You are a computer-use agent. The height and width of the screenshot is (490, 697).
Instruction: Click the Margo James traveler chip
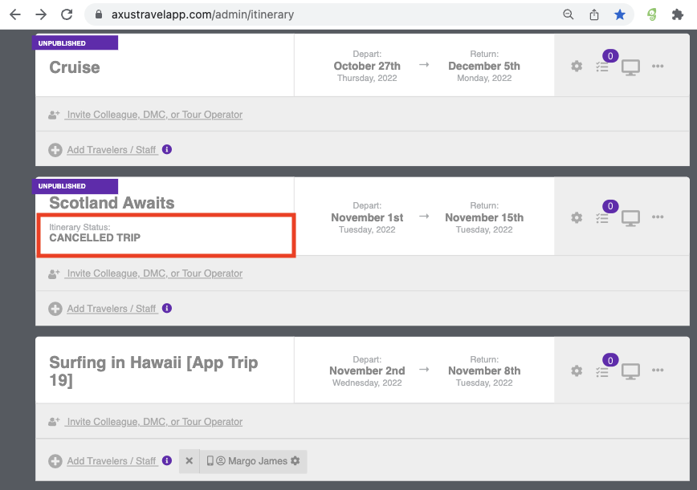click(x=253, y=461)
